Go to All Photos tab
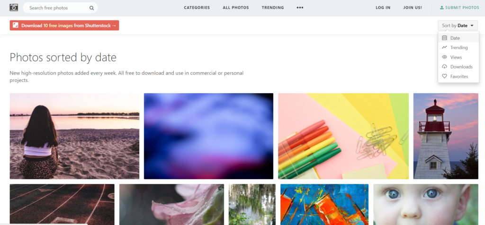485x225 pixels. [236, 8]
